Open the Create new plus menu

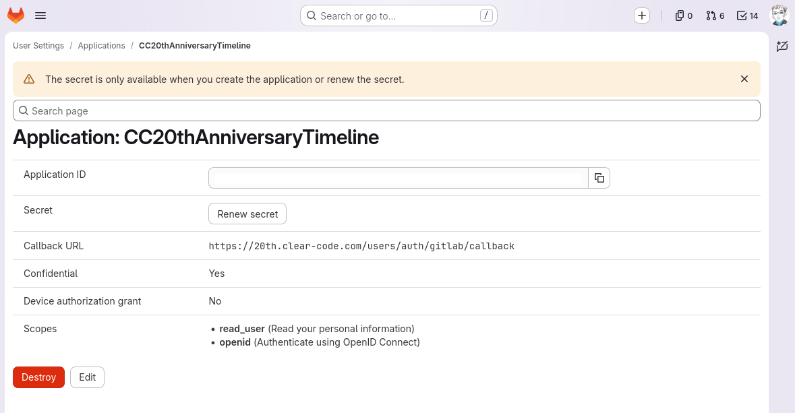point(642,15)
